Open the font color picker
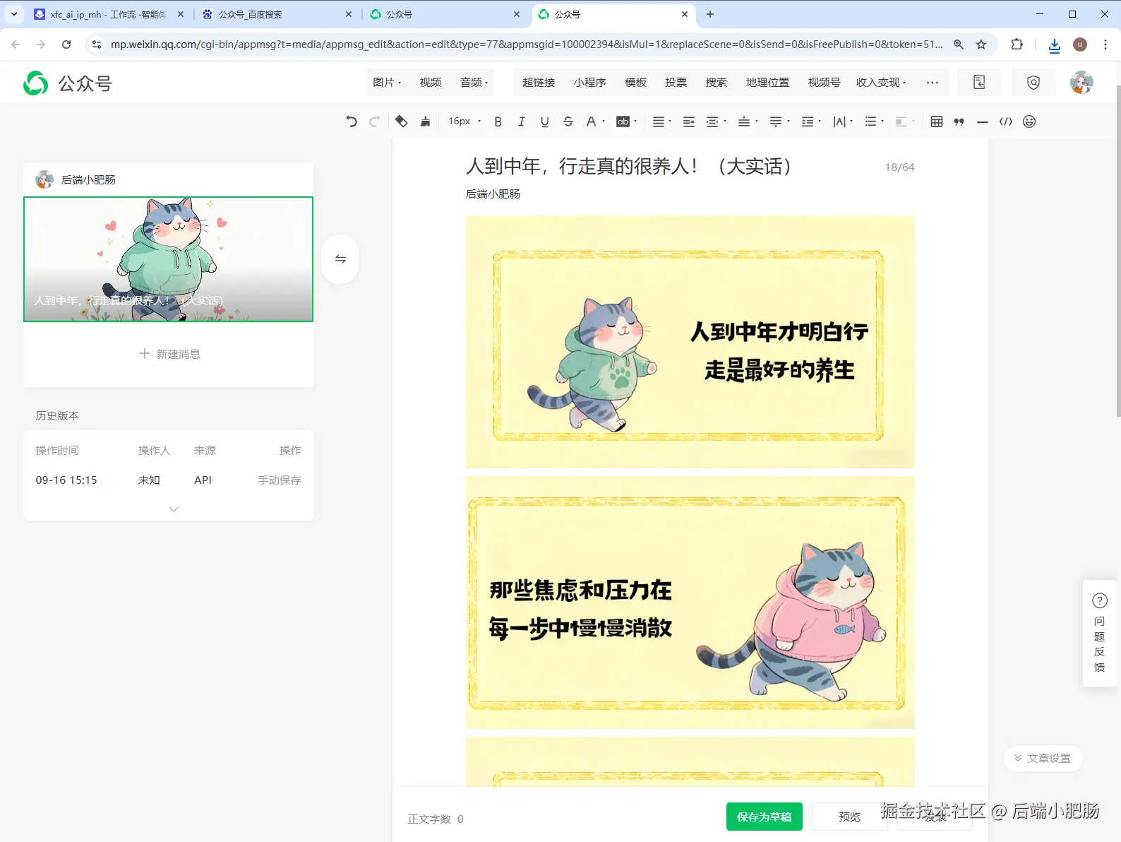This screenshot has width=1121, height=842. point(595,121)
